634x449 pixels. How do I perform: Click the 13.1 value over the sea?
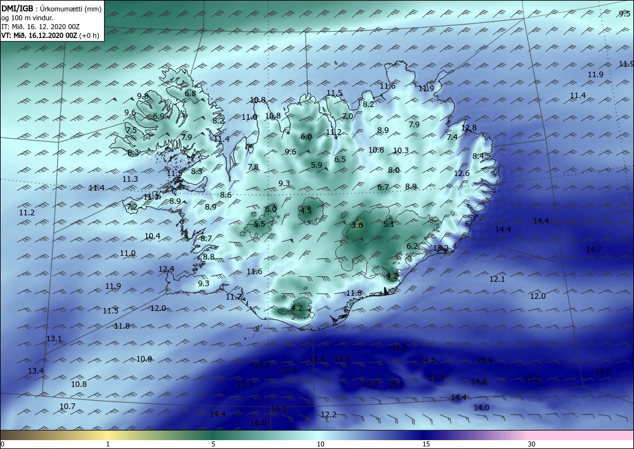(x=54, y=338)
